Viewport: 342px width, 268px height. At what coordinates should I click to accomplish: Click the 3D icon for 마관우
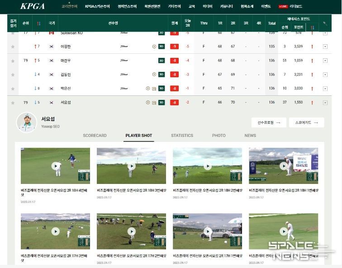[x=161, y=61]
